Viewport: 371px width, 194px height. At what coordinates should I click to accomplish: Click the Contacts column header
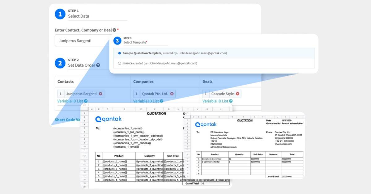click(93, 82)
